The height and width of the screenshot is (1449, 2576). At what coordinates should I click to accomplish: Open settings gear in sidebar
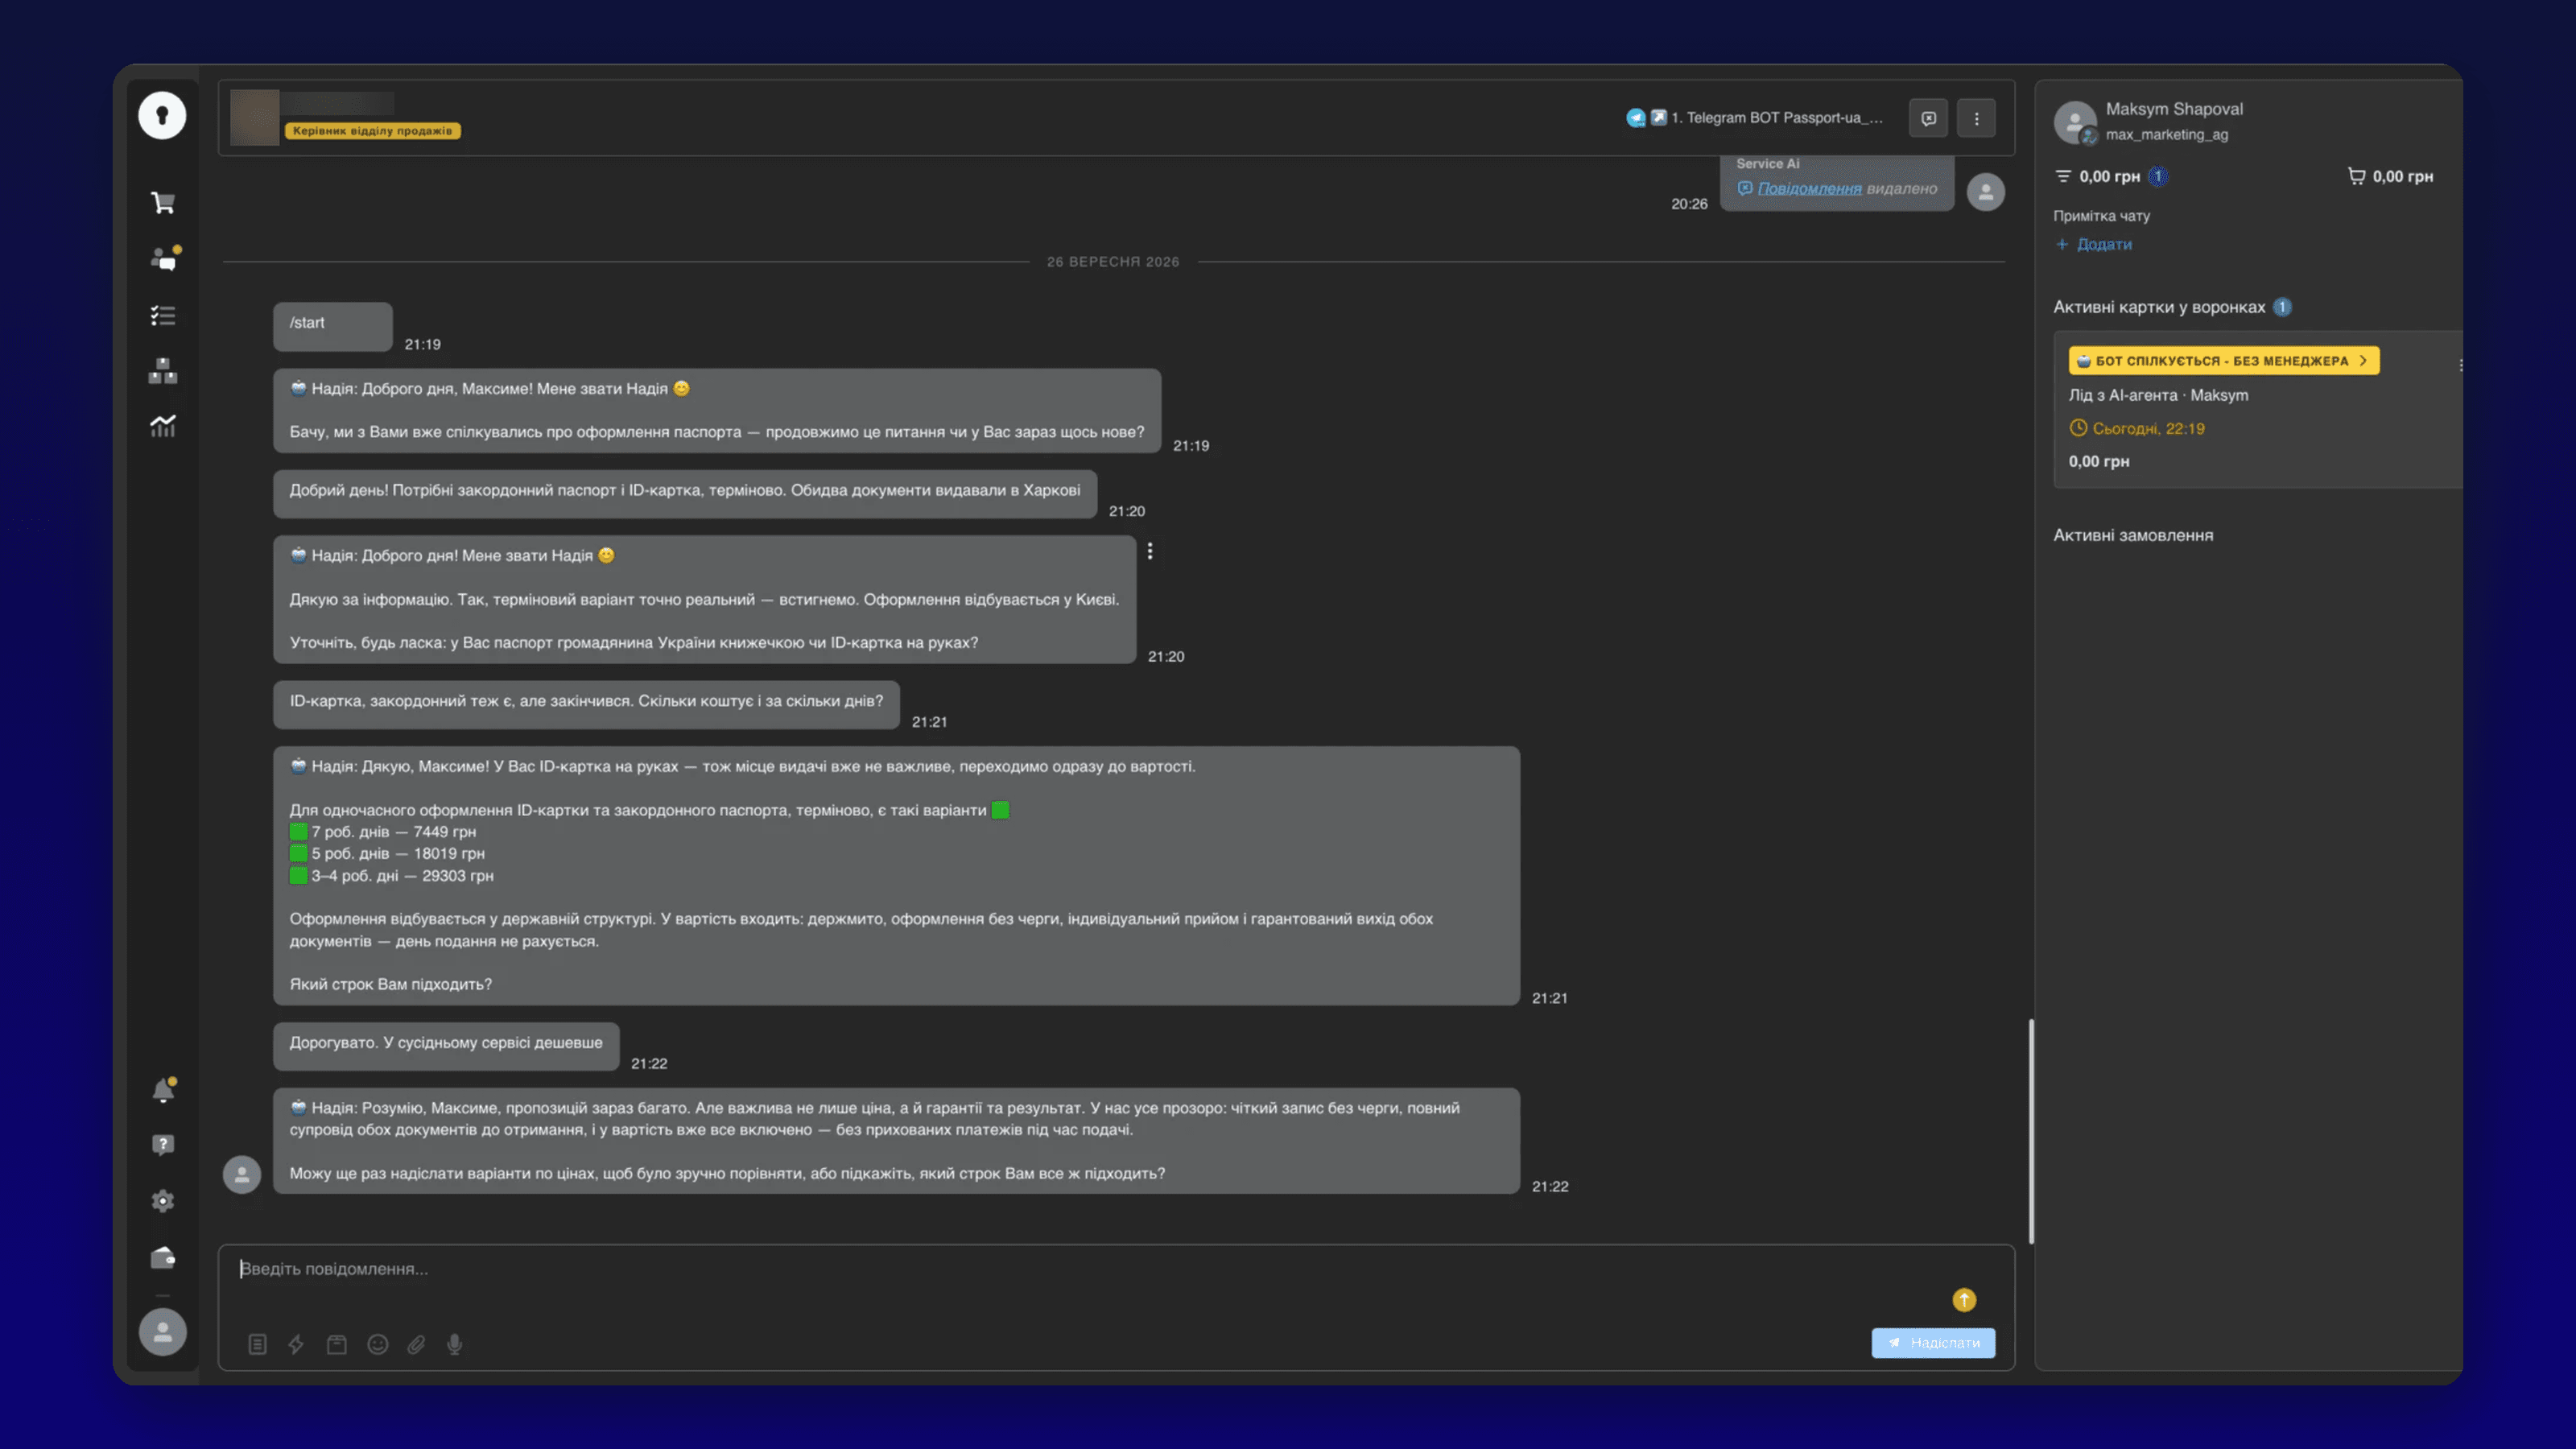tap(163, 1201)
